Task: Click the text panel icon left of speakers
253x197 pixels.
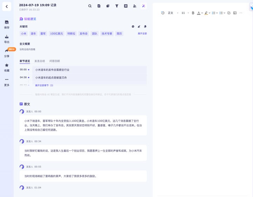Action: point(126,6)
